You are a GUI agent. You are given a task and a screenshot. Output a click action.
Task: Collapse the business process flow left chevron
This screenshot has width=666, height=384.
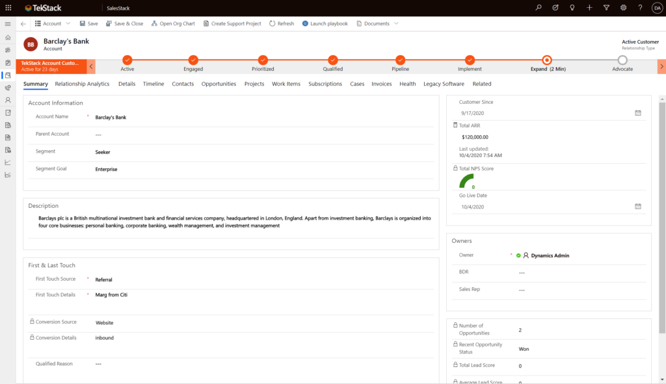pos(91,67)
